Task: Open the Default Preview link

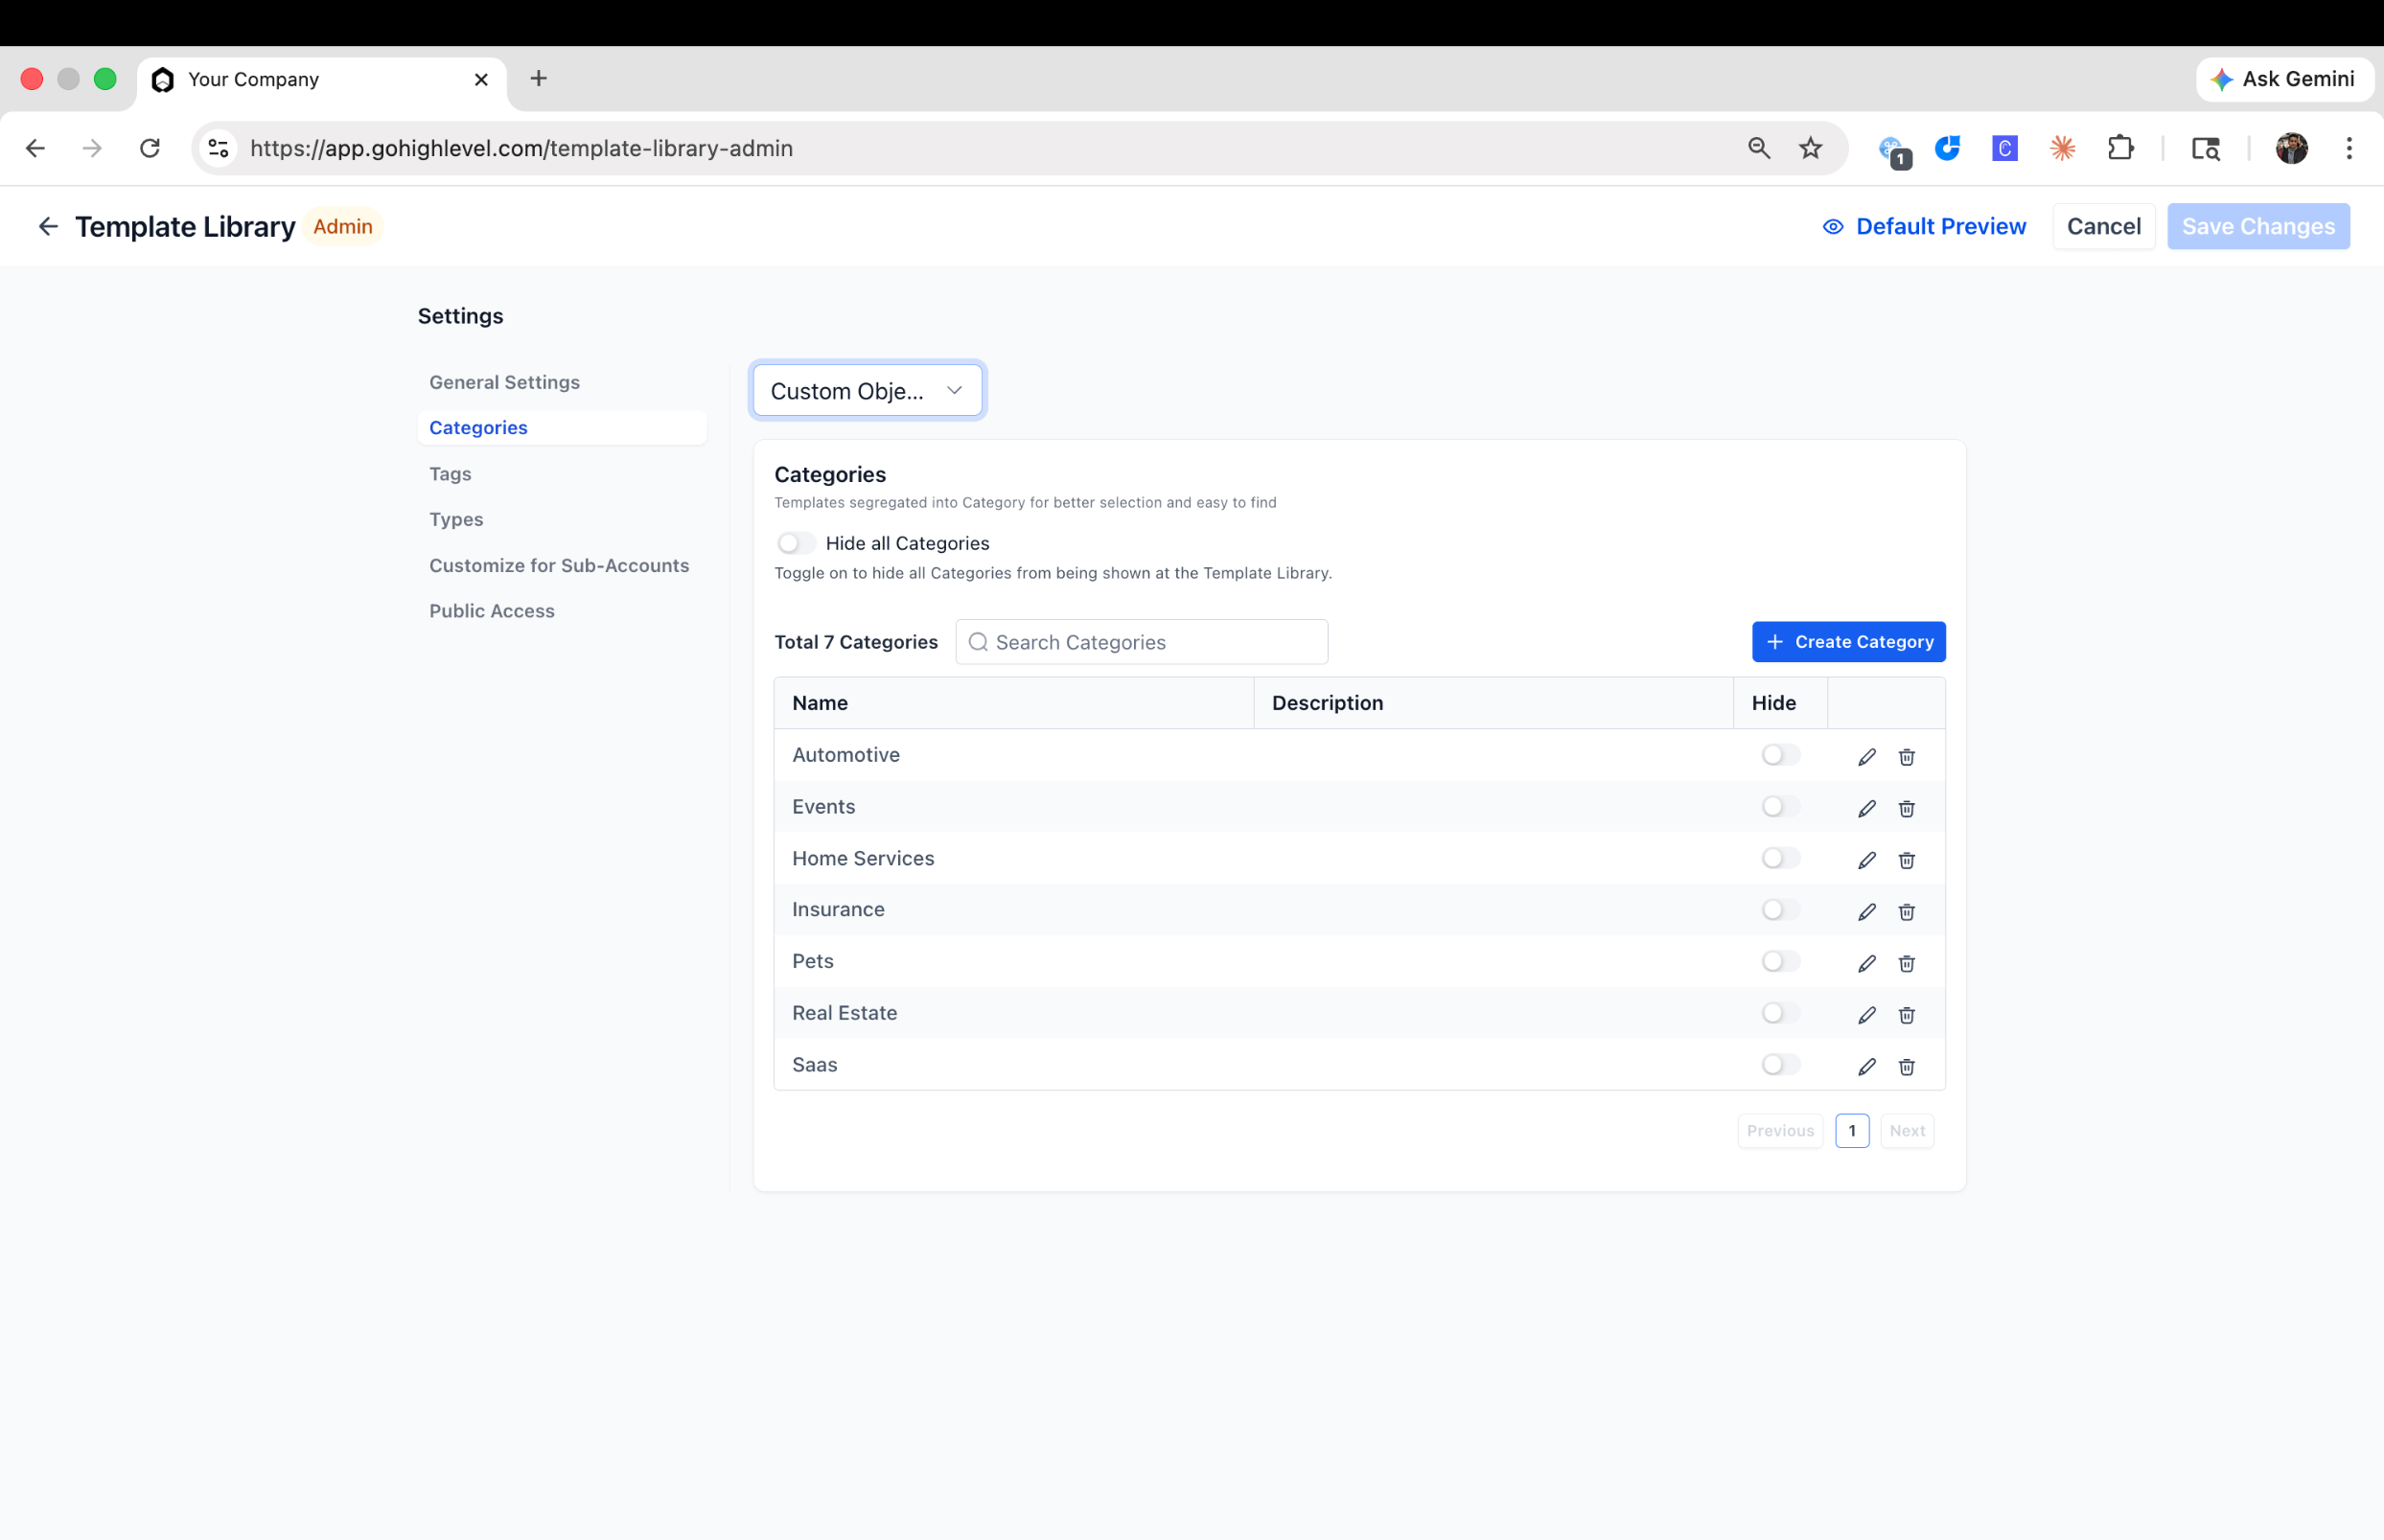Action: coord(1924,227)
